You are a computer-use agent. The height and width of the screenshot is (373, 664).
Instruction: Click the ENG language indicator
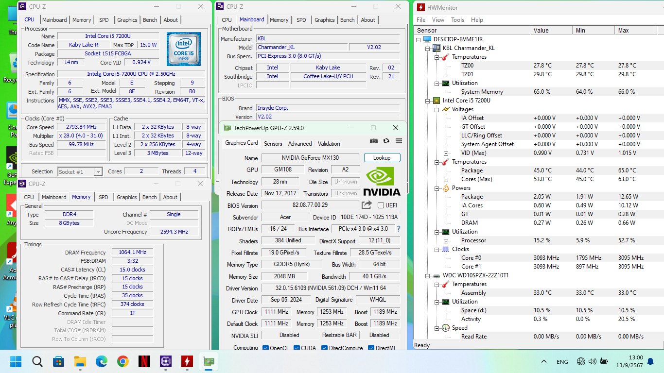[562, 362]
